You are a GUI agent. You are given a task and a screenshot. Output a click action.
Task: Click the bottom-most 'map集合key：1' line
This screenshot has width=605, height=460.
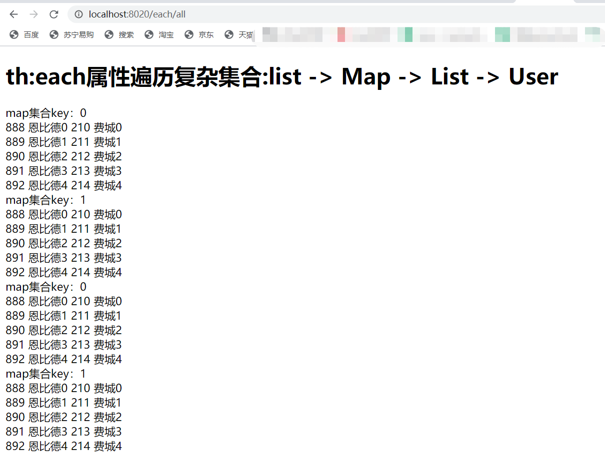coord(46,374)
